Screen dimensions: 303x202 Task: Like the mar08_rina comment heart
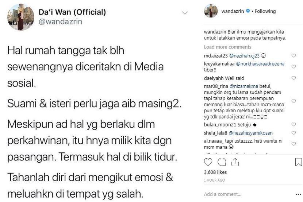[x=294, y=101]
